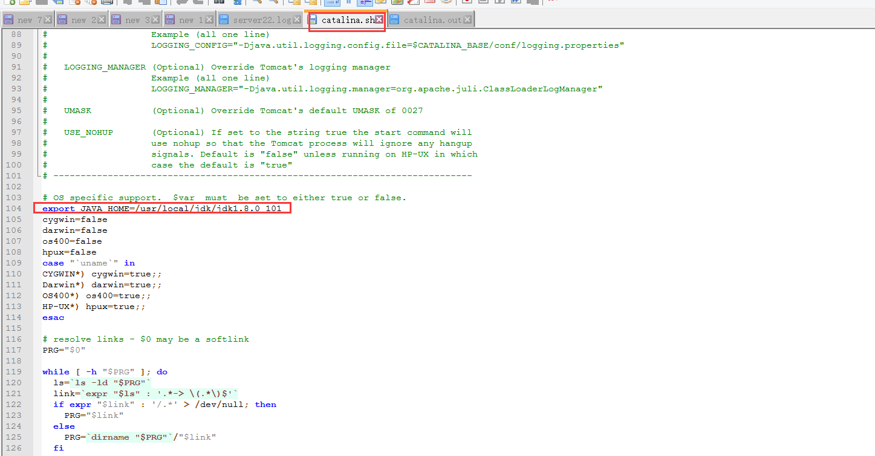Close the new 2 tab
Viewport: 875px width, 456px height.
102,20
